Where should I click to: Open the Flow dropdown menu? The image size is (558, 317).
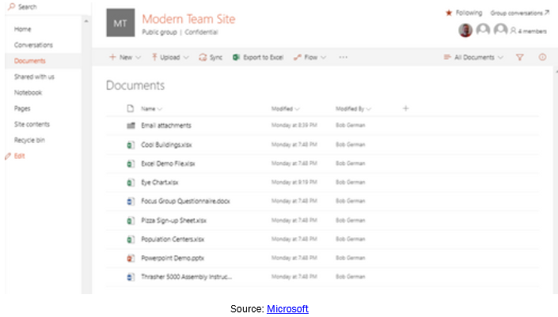click(x=310, y=58)
